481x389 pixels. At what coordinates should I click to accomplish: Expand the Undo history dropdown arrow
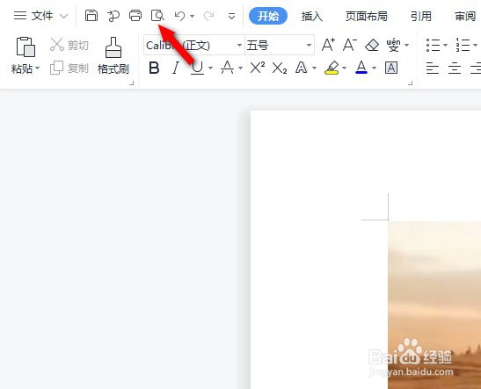(x=193, y=16)
